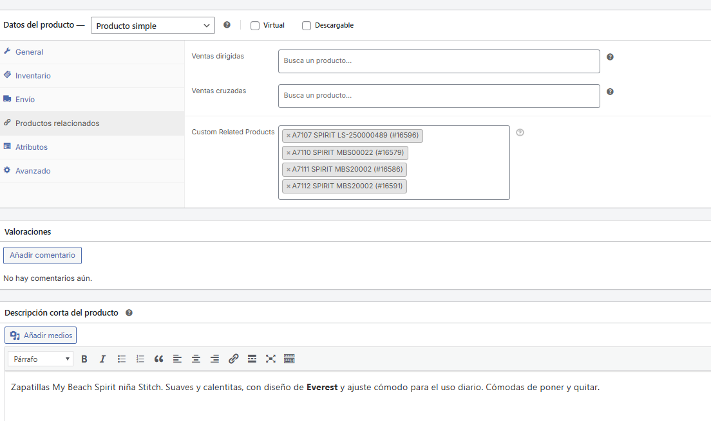Image resolution: width=711 pixels, height=421 pixels.
Task: Apply blockquote formatting
Action: 159,359
